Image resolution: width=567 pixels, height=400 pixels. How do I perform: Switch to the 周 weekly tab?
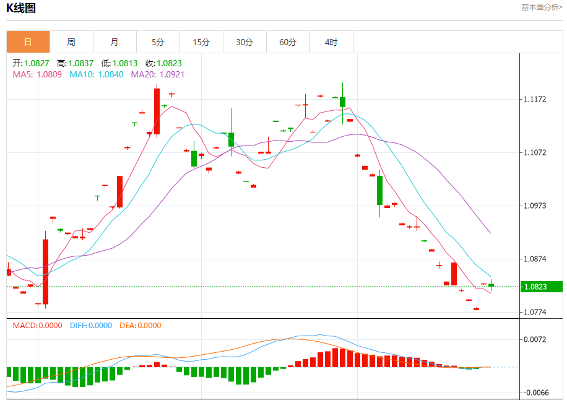click(x=71, y=42)
